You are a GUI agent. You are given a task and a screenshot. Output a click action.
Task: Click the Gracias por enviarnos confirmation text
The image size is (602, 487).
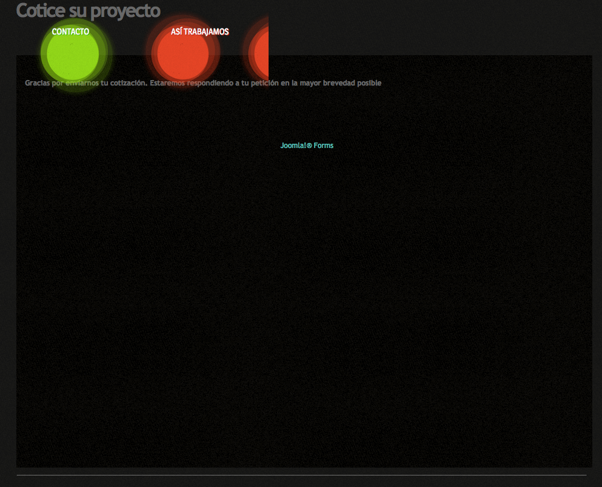203,83
